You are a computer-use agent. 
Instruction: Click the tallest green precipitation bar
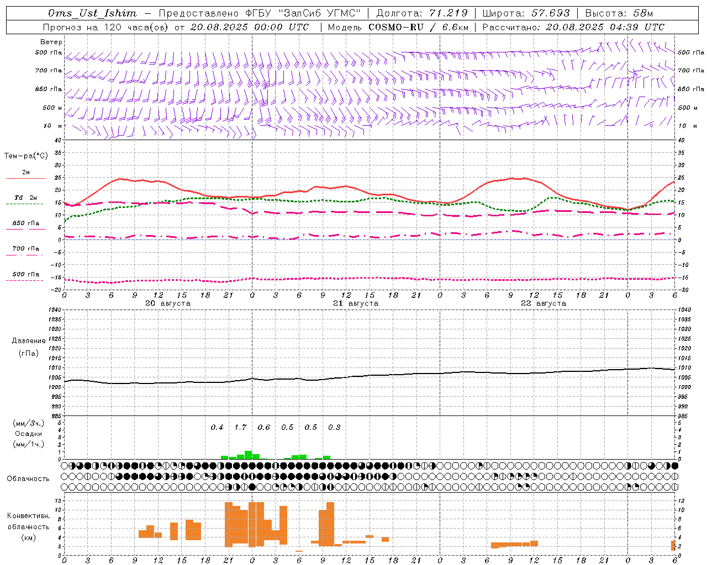tap(248, 455)
